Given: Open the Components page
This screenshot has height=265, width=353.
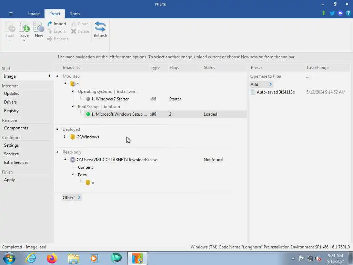Looking at the screenshot, I should pyautogui.click(x=16, y=128).
